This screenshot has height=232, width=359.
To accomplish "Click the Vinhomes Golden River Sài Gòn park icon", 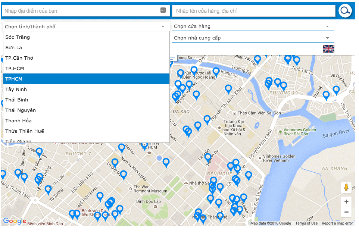I will point(280,132).
